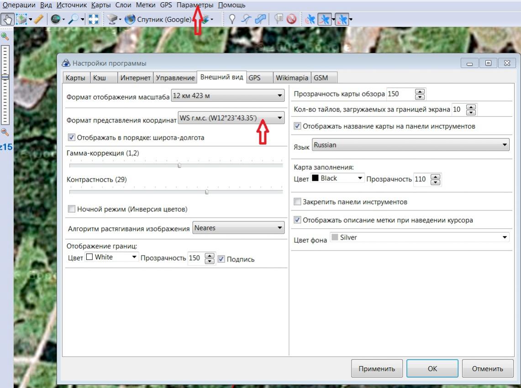Click the Применить button
Image resolution: width=521 pixels, height=388 pixels.
376,369
